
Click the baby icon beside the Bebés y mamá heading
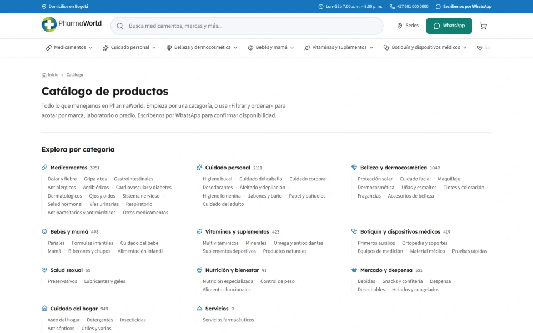[44, 231]
